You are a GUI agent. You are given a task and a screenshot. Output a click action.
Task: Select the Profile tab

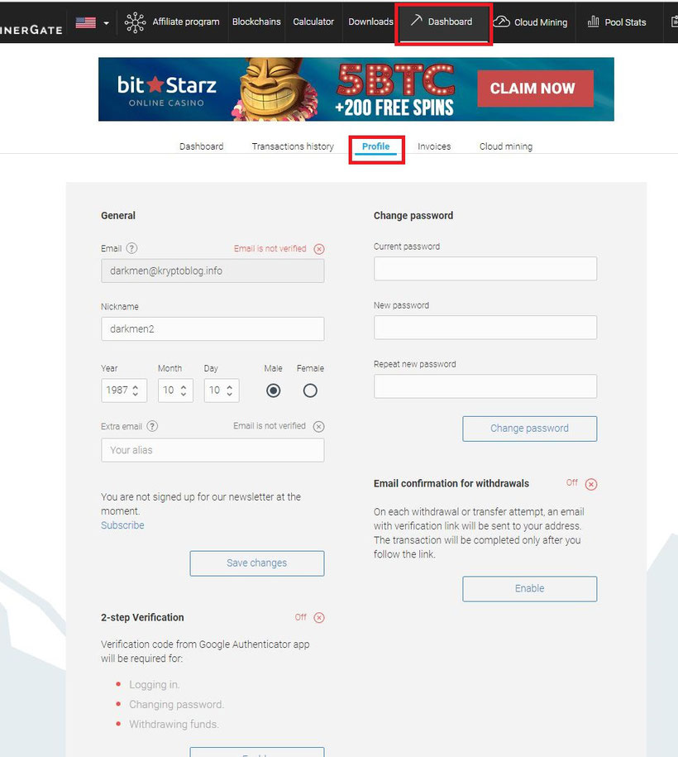376,146
